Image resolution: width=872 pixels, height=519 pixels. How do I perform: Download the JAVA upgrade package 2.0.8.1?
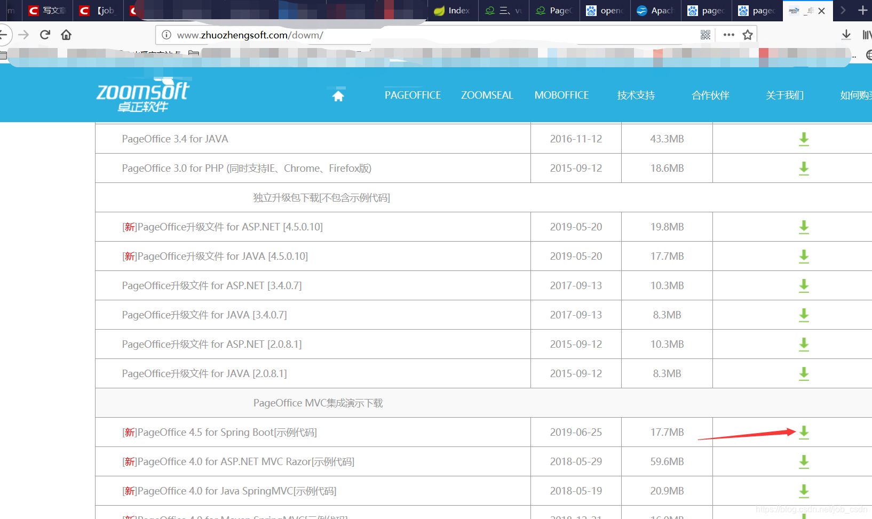(x=804, y=374)
